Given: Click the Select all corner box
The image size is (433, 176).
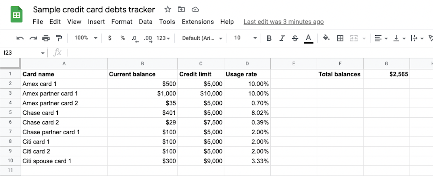Looking at the screenshot, I should pyautogui.click(x=10, y=64).
